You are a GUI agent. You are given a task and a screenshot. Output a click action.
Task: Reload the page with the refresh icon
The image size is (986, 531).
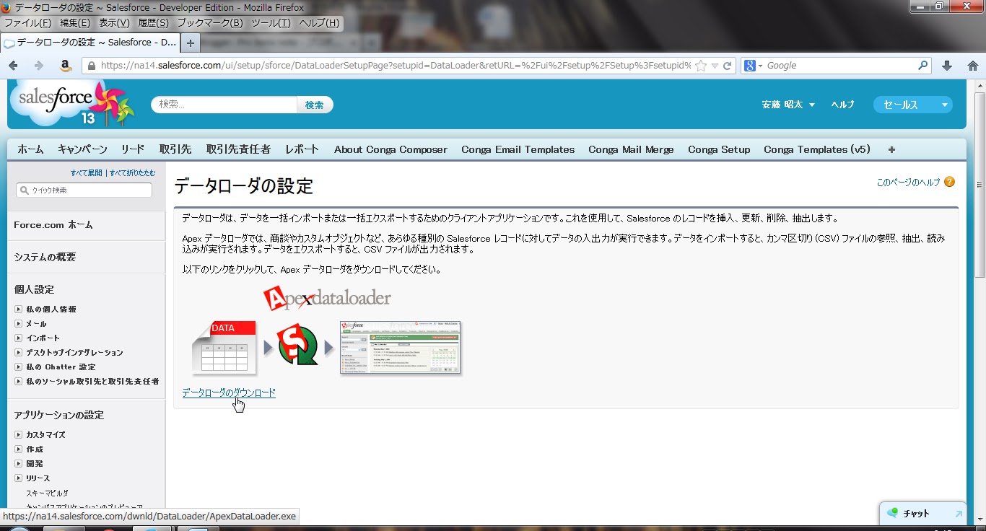(x=727, y=66)
